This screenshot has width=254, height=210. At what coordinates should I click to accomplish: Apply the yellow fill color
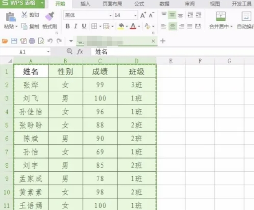click(x=121, y=26)
